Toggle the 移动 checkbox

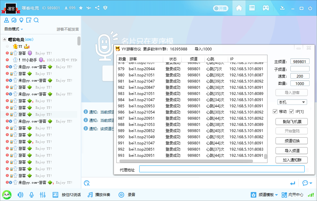click(x=275, y=112)
